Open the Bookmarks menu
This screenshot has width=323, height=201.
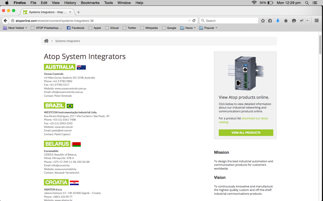click(x=90, y=3)
